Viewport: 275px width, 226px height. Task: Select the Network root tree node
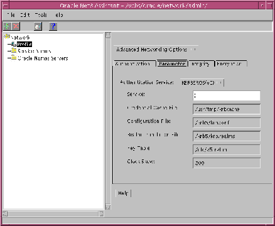pos(20,38)
